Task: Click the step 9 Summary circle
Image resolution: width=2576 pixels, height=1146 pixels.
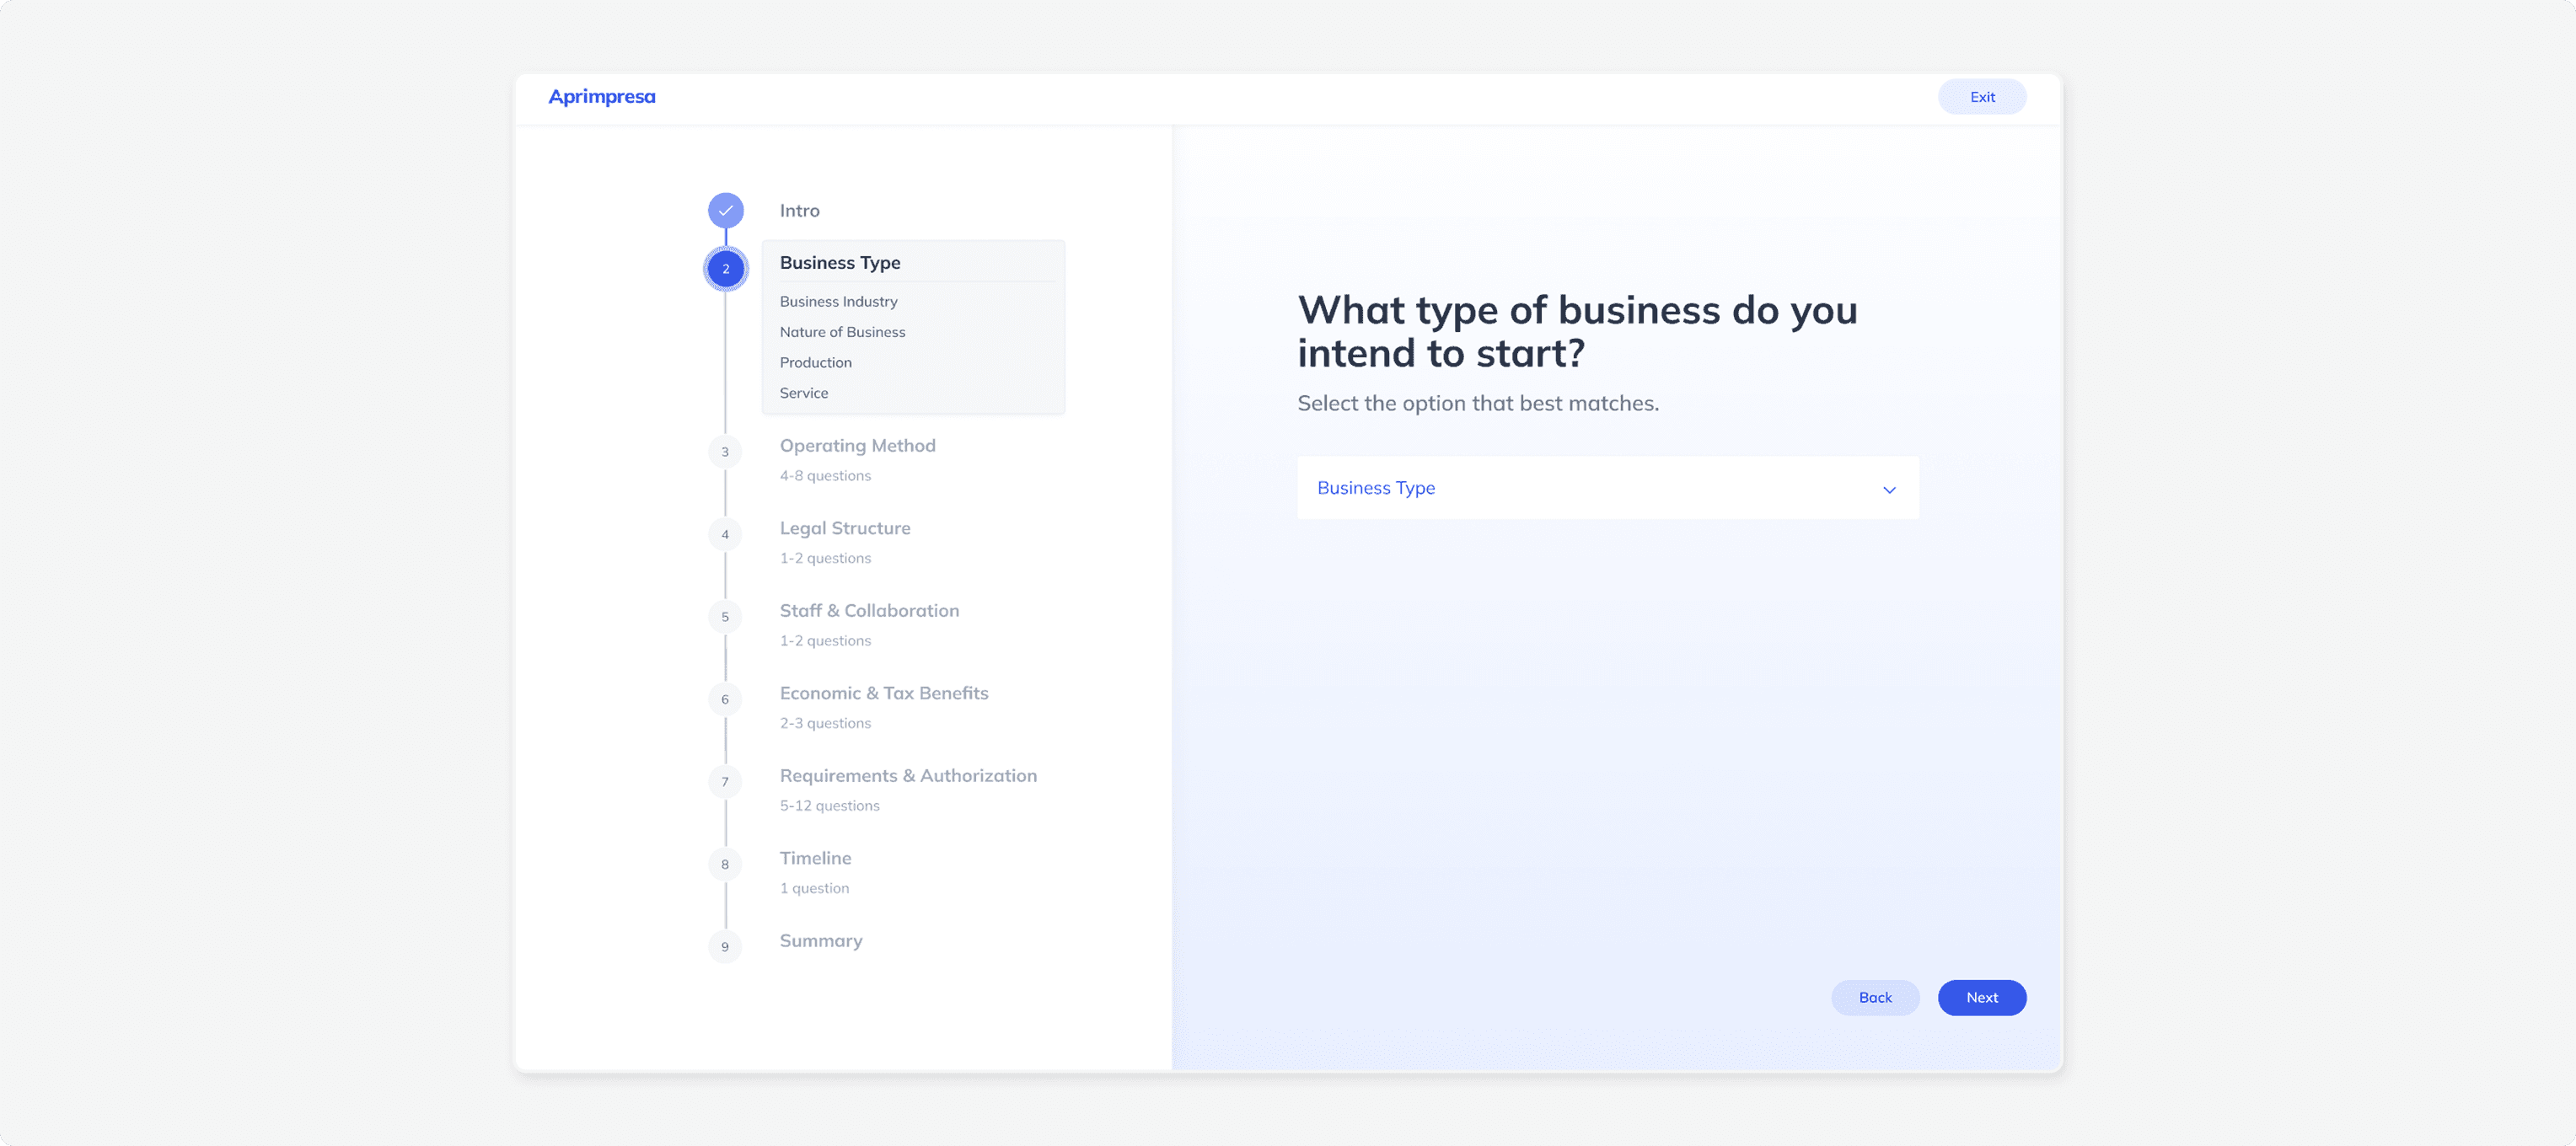Action: click(x=725, y=947)
